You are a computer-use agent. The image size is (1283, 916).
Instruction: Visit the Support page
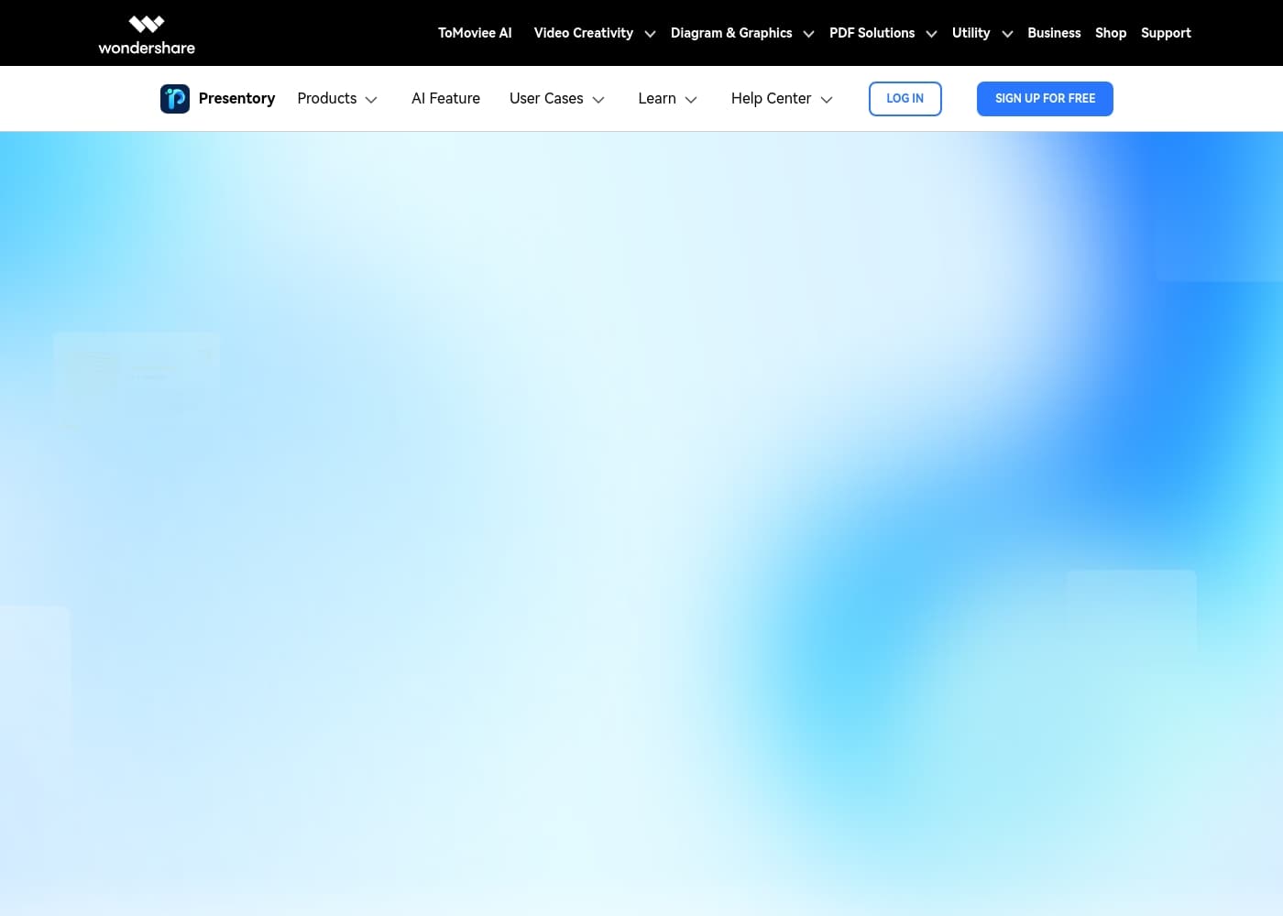1166,33
